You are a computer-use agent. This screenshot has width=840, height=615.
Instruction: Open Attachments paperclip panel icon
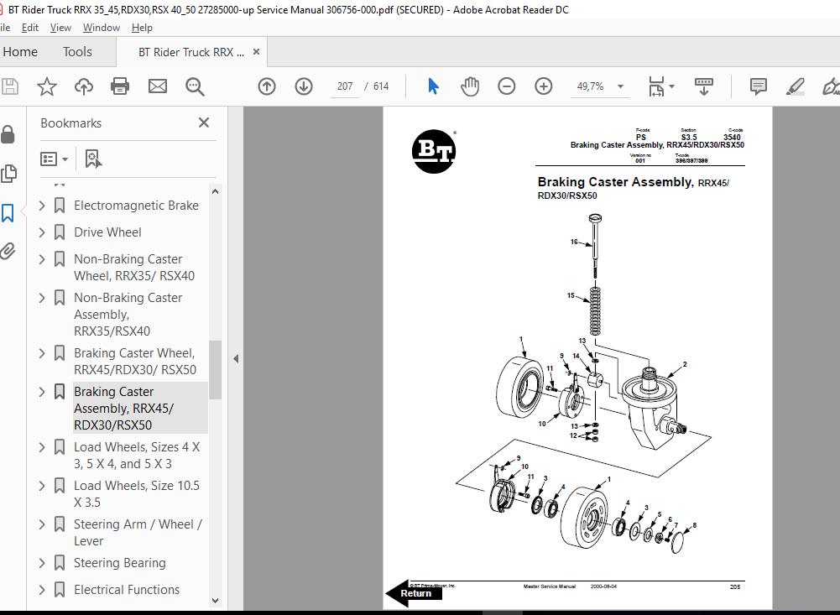pyautogui.click(x=8, y=251)
